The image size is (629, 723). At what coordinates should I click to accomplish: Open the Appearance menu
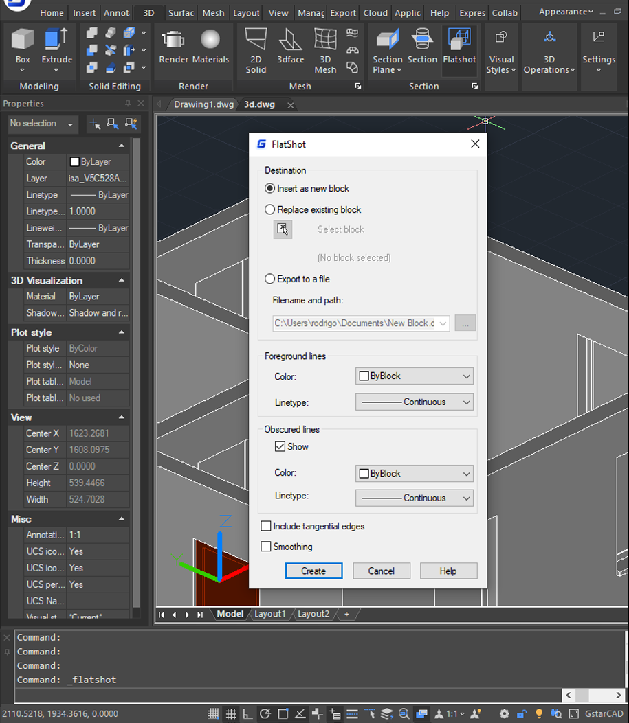[566, 12]
